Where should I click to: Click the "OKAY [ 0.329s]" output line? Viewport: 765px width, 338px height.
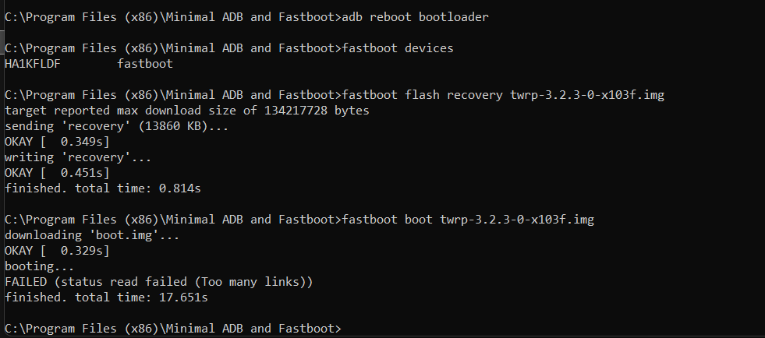[57, 251]
